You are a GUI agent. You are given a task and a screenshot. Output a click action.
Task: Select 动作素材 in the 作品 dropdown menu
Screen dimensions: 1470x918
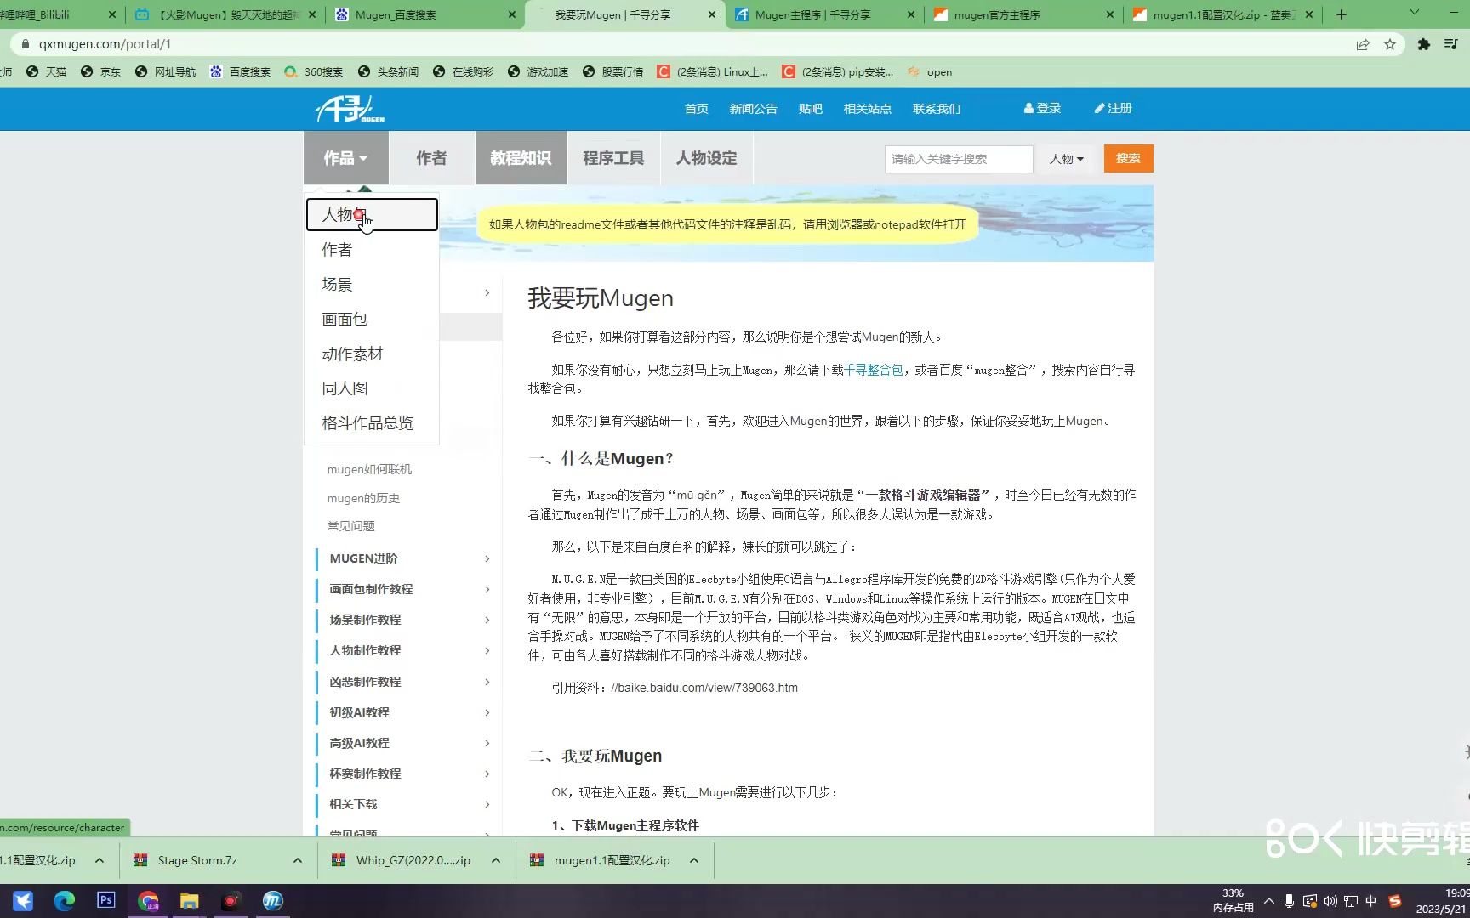tap(372, 354)
